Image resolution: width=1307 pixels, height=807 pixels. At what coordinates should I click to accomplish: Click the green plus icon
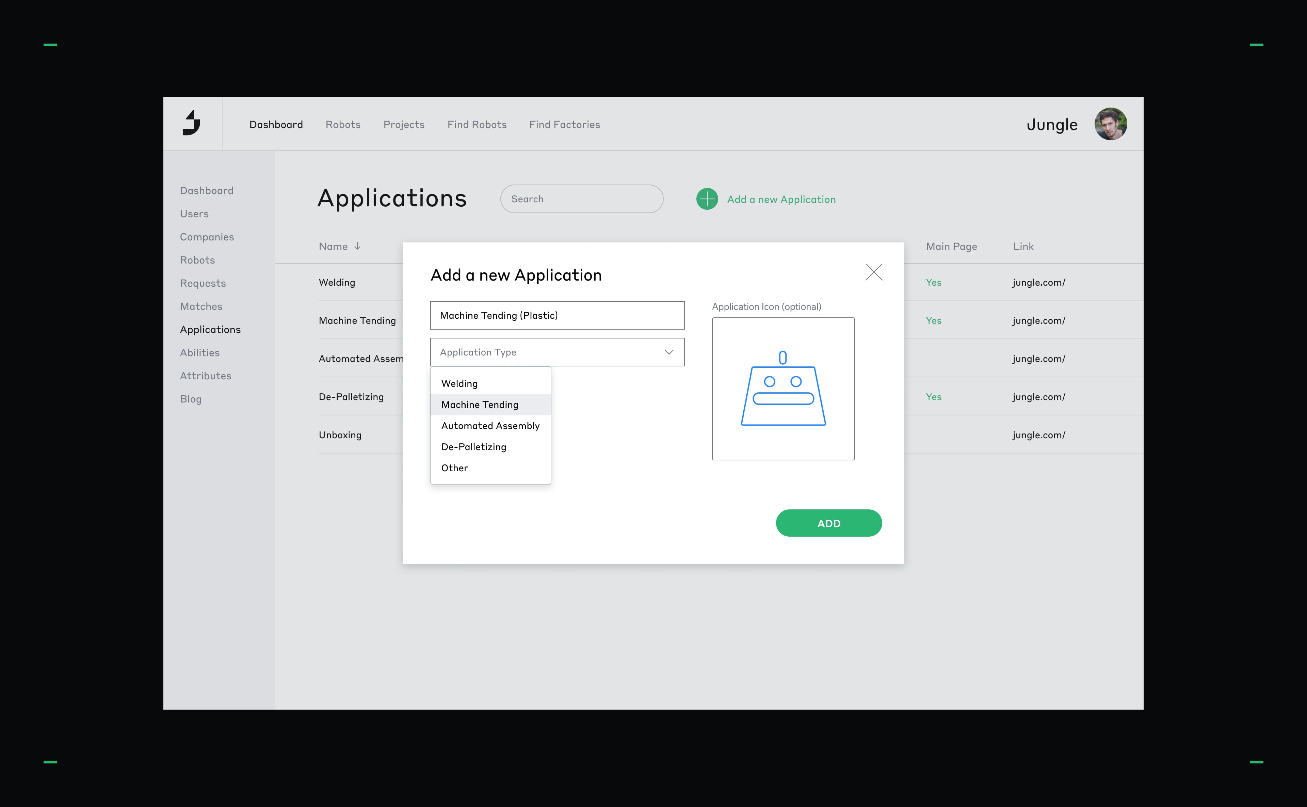(x=707, y=199)
